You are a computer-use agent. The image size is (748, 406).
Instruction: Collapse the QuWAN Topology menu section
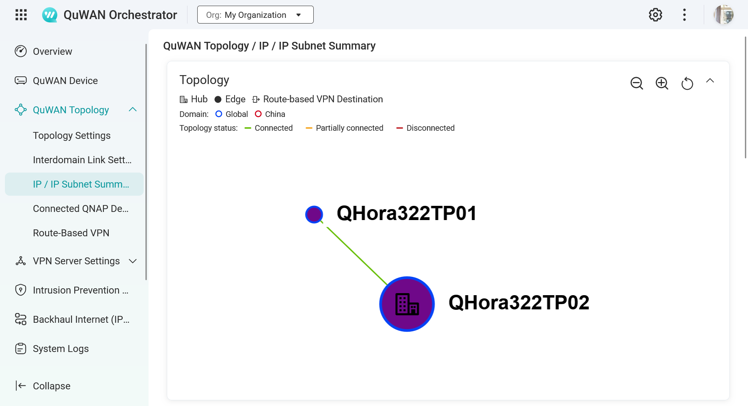133,110
